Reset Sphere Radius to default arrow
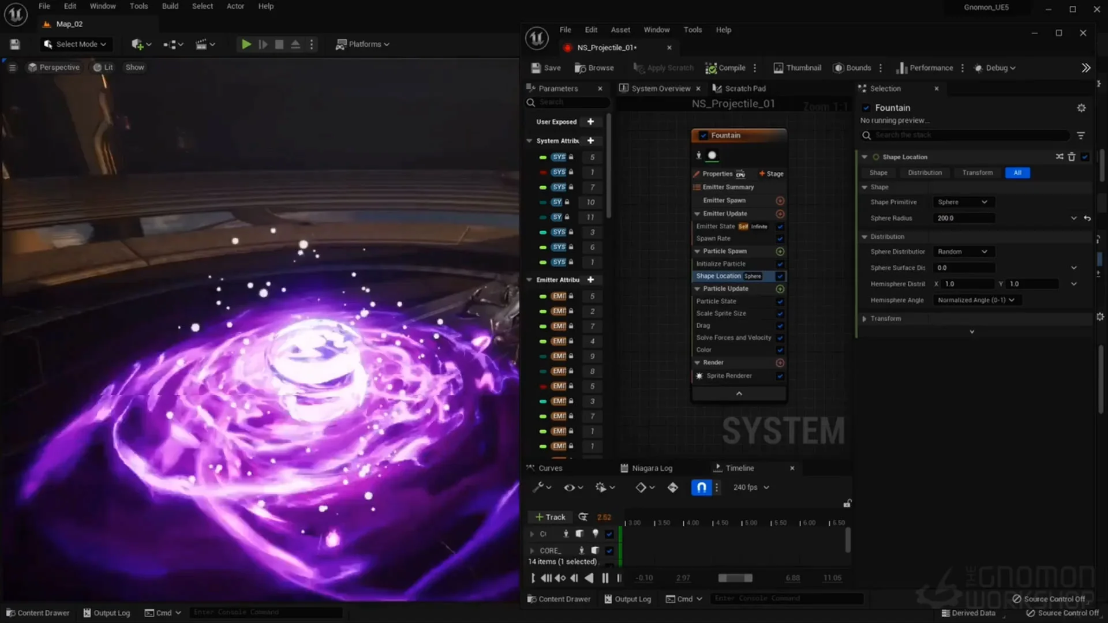Screen dimensions: 1108x623 (x=1087, y=219)
